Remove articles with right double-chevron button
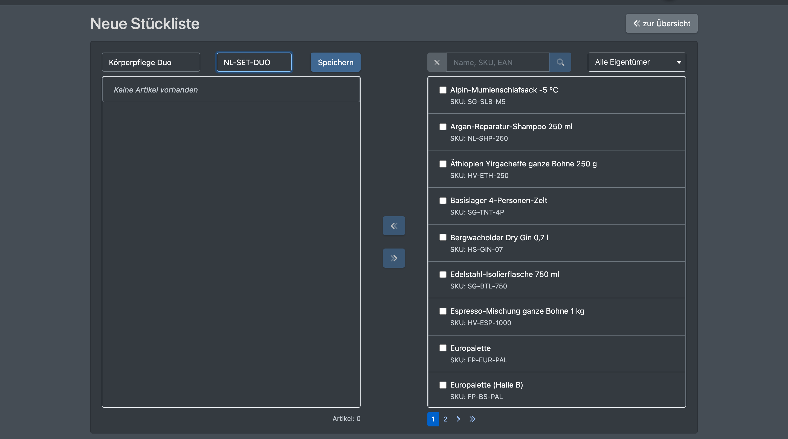The height and width of the screenshot is (439, 788). 394,258
